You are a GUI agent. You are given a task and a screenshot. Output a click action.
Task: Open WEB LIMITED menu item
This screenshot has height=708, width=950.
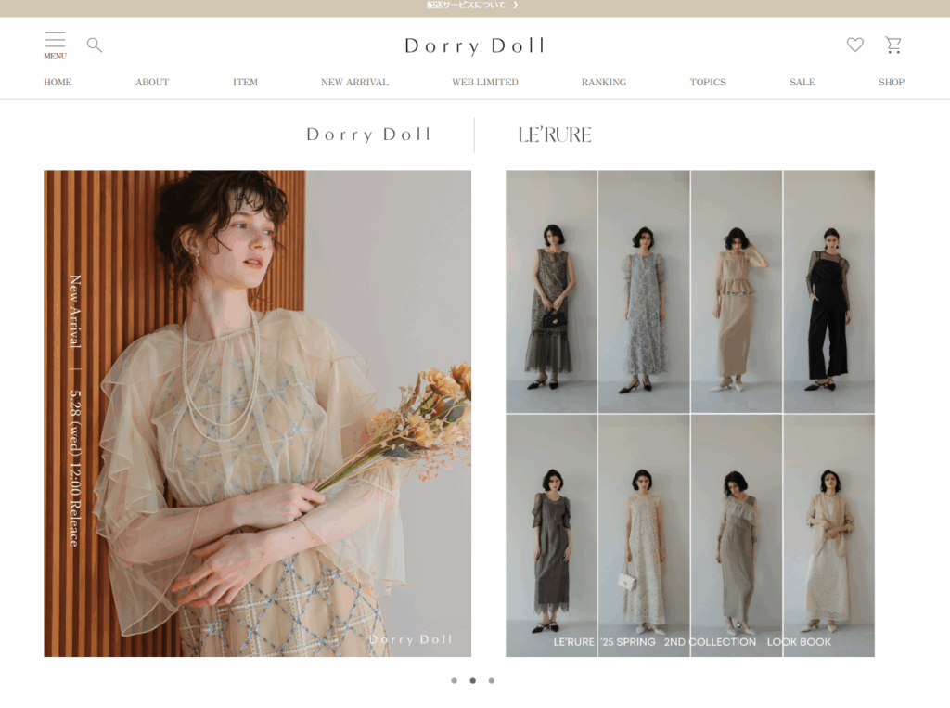pos(484,82)
